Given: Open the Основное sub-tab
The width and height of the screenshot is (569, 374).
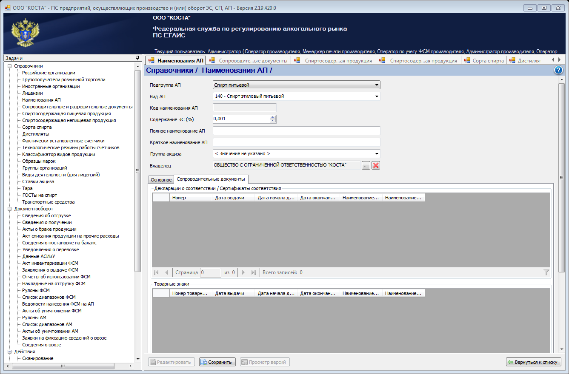Looking at the screenshot, I should pos(161,180).
